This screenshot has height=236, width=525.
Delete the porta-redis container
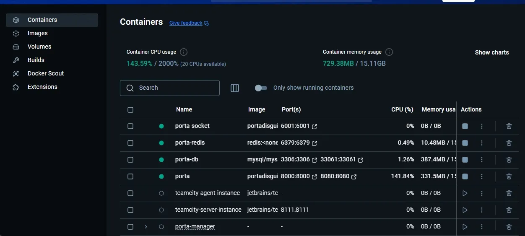[x=509, y=143]
